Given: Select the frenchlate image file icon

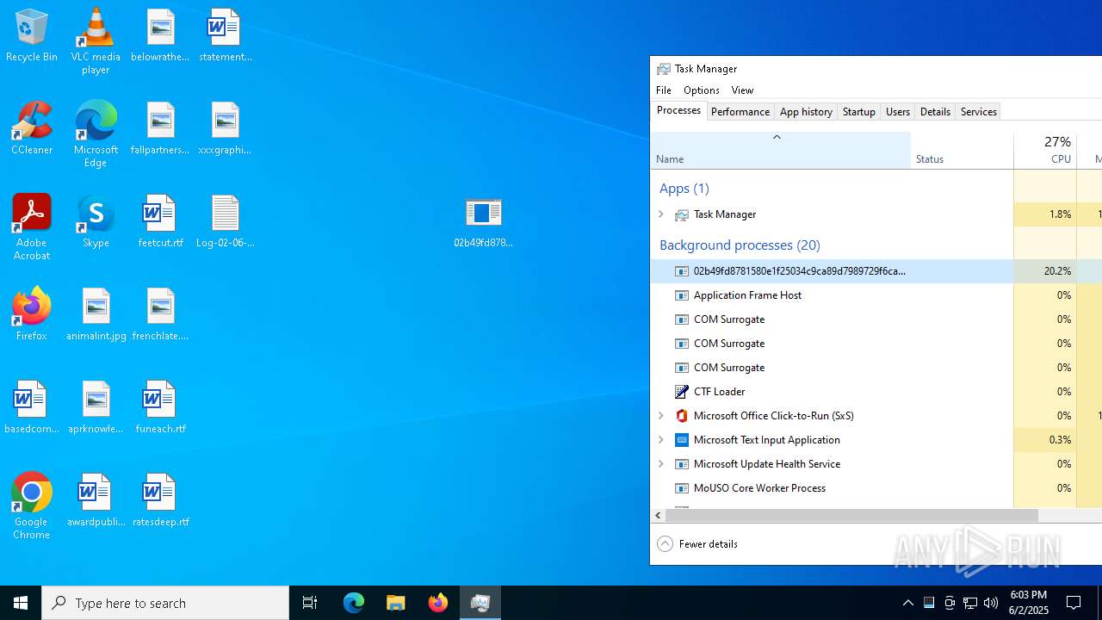Looking at the screenshot, I should click(160, 314).
